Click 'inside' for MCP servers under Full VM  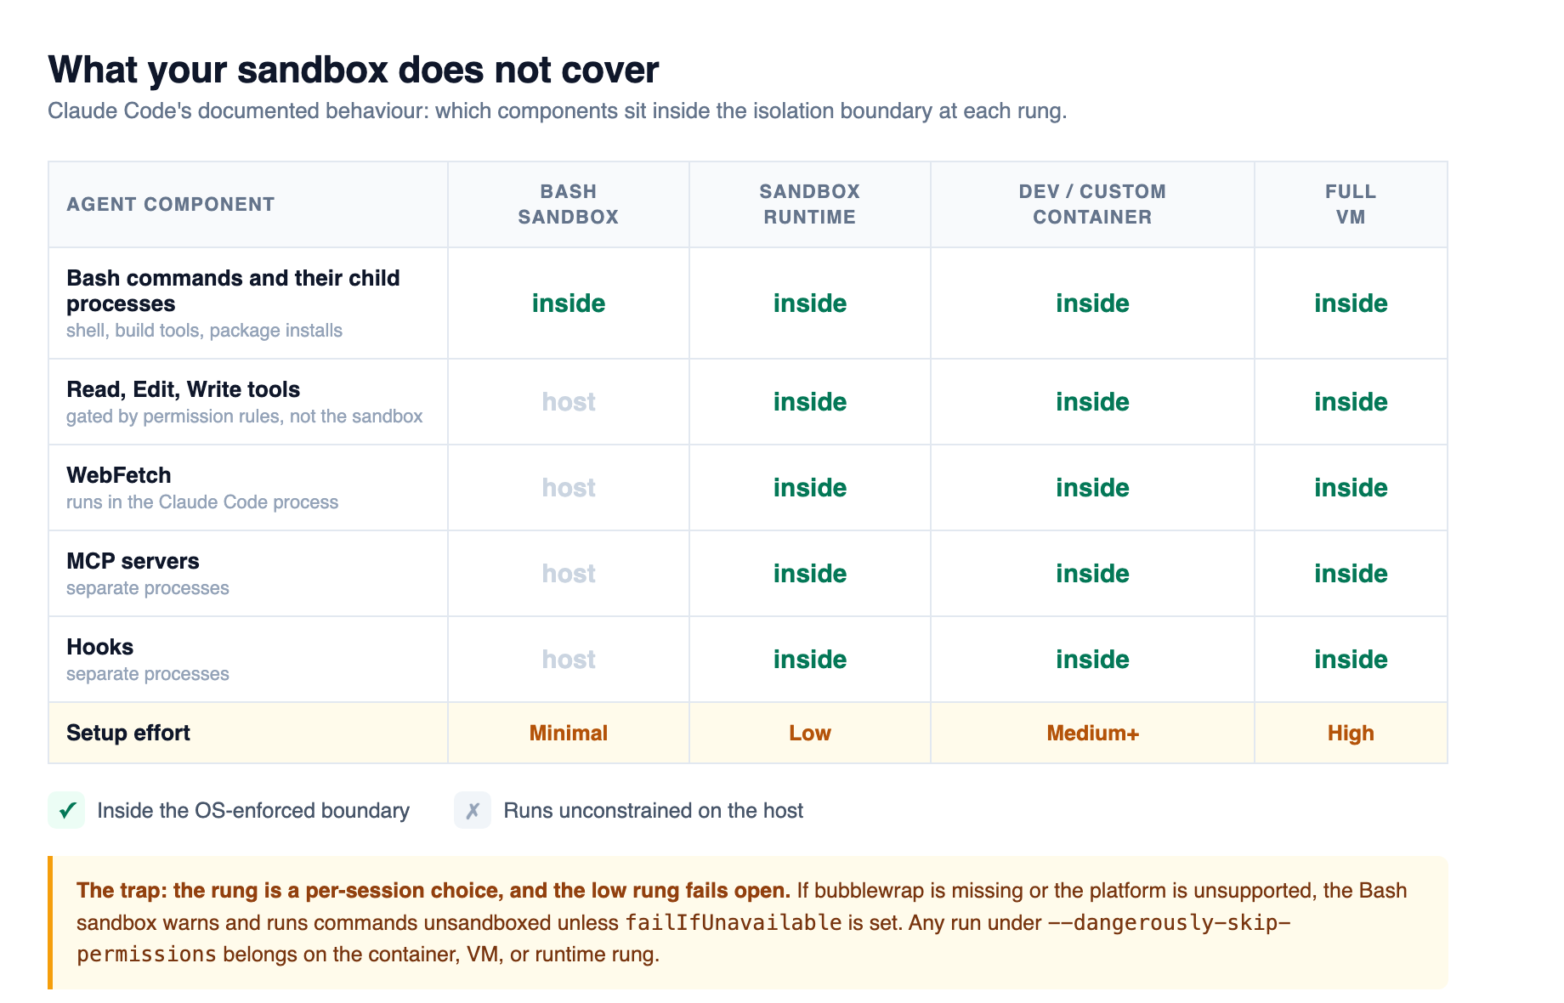(1351, 574)
